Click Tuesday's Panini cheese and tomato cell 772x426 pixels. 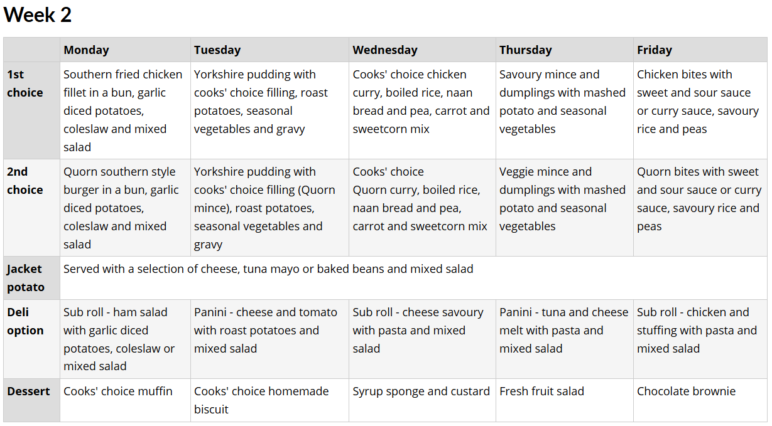pyautogui.click(x=269, y=339)
